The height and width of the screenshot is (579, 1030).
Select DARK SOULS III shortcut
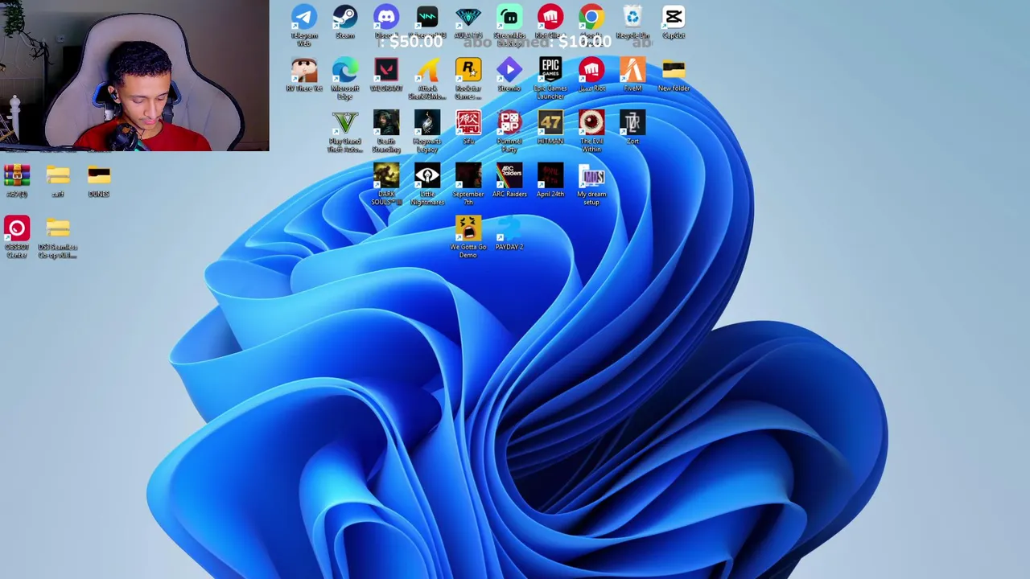[386, 184]
